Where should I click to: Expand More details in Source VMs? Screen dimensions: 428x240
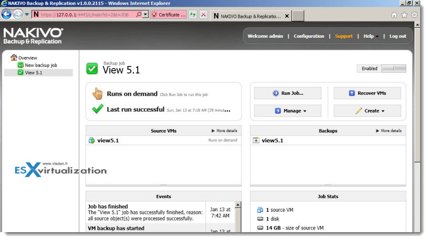coord(224,131)
